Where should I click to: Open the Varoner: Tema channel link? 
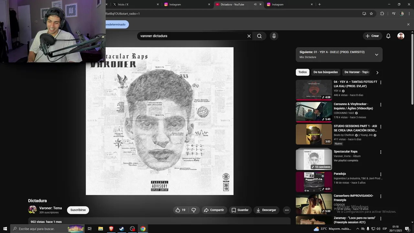click(x=50, y=208)
